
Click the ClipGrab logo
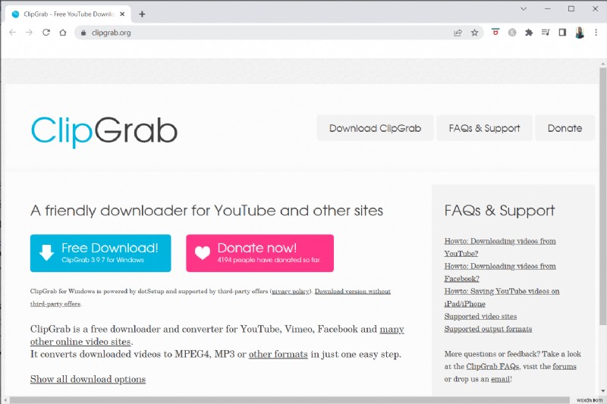[104, 131]
